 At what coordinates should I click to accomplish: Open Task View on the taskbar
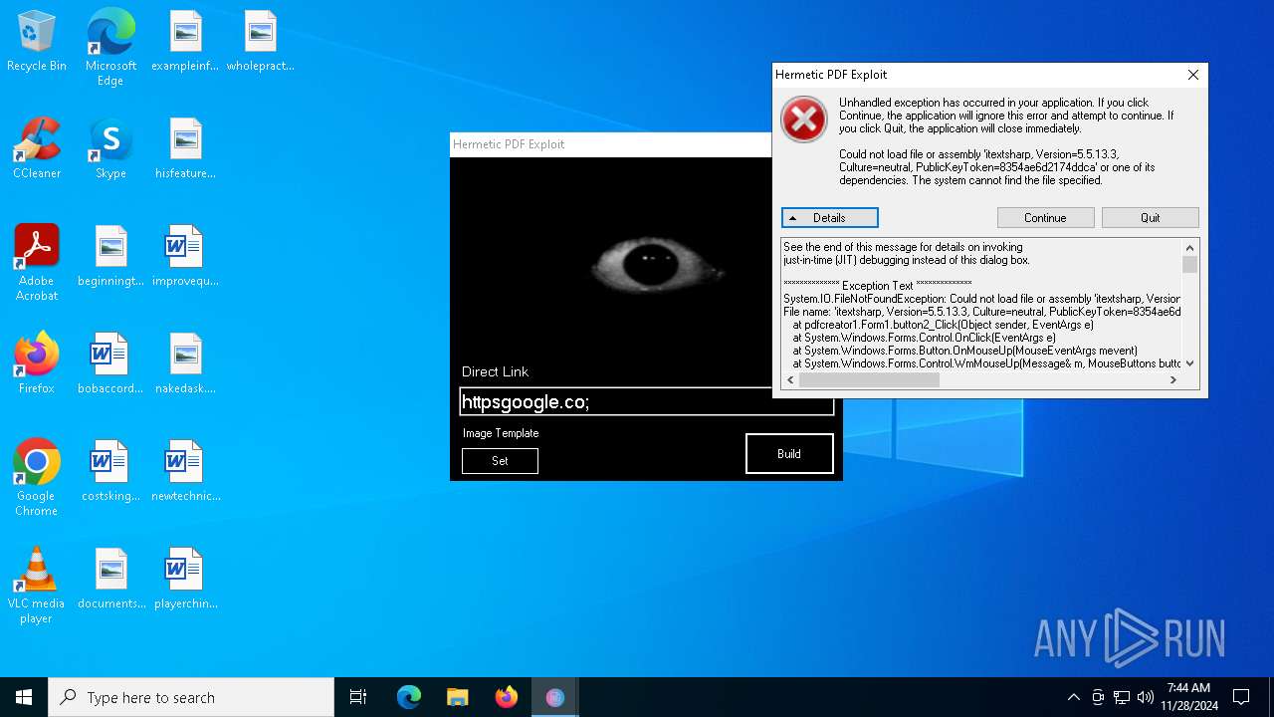[x=358, y=697]
